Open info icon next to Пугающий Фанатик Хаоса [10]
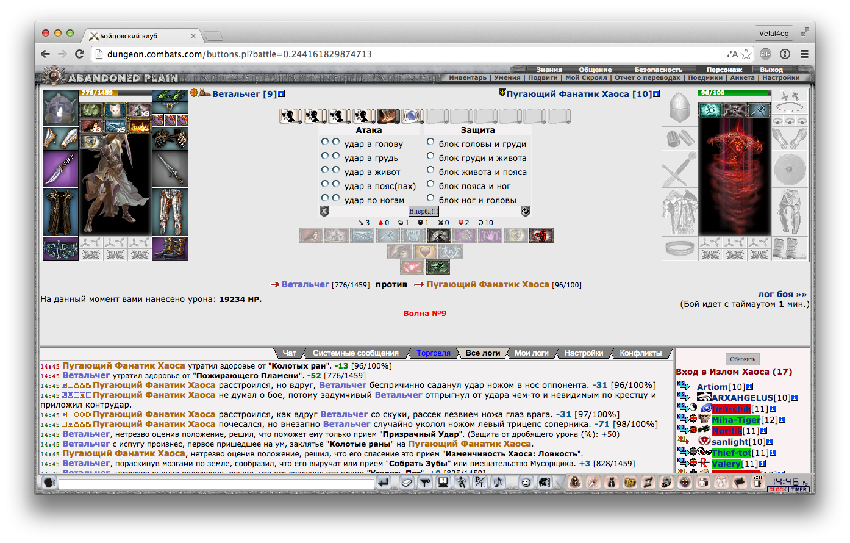This screenshot has width=850, height=543. 656,94
